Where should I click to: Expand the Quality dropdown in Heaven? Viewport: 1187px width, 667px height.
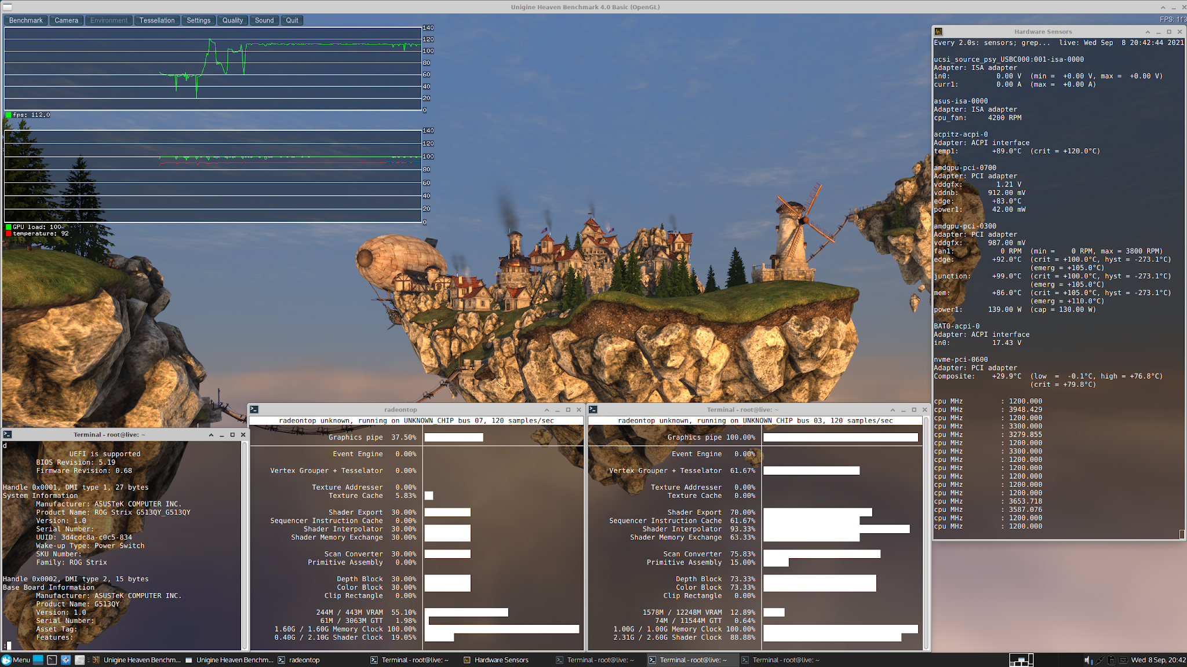232,20
